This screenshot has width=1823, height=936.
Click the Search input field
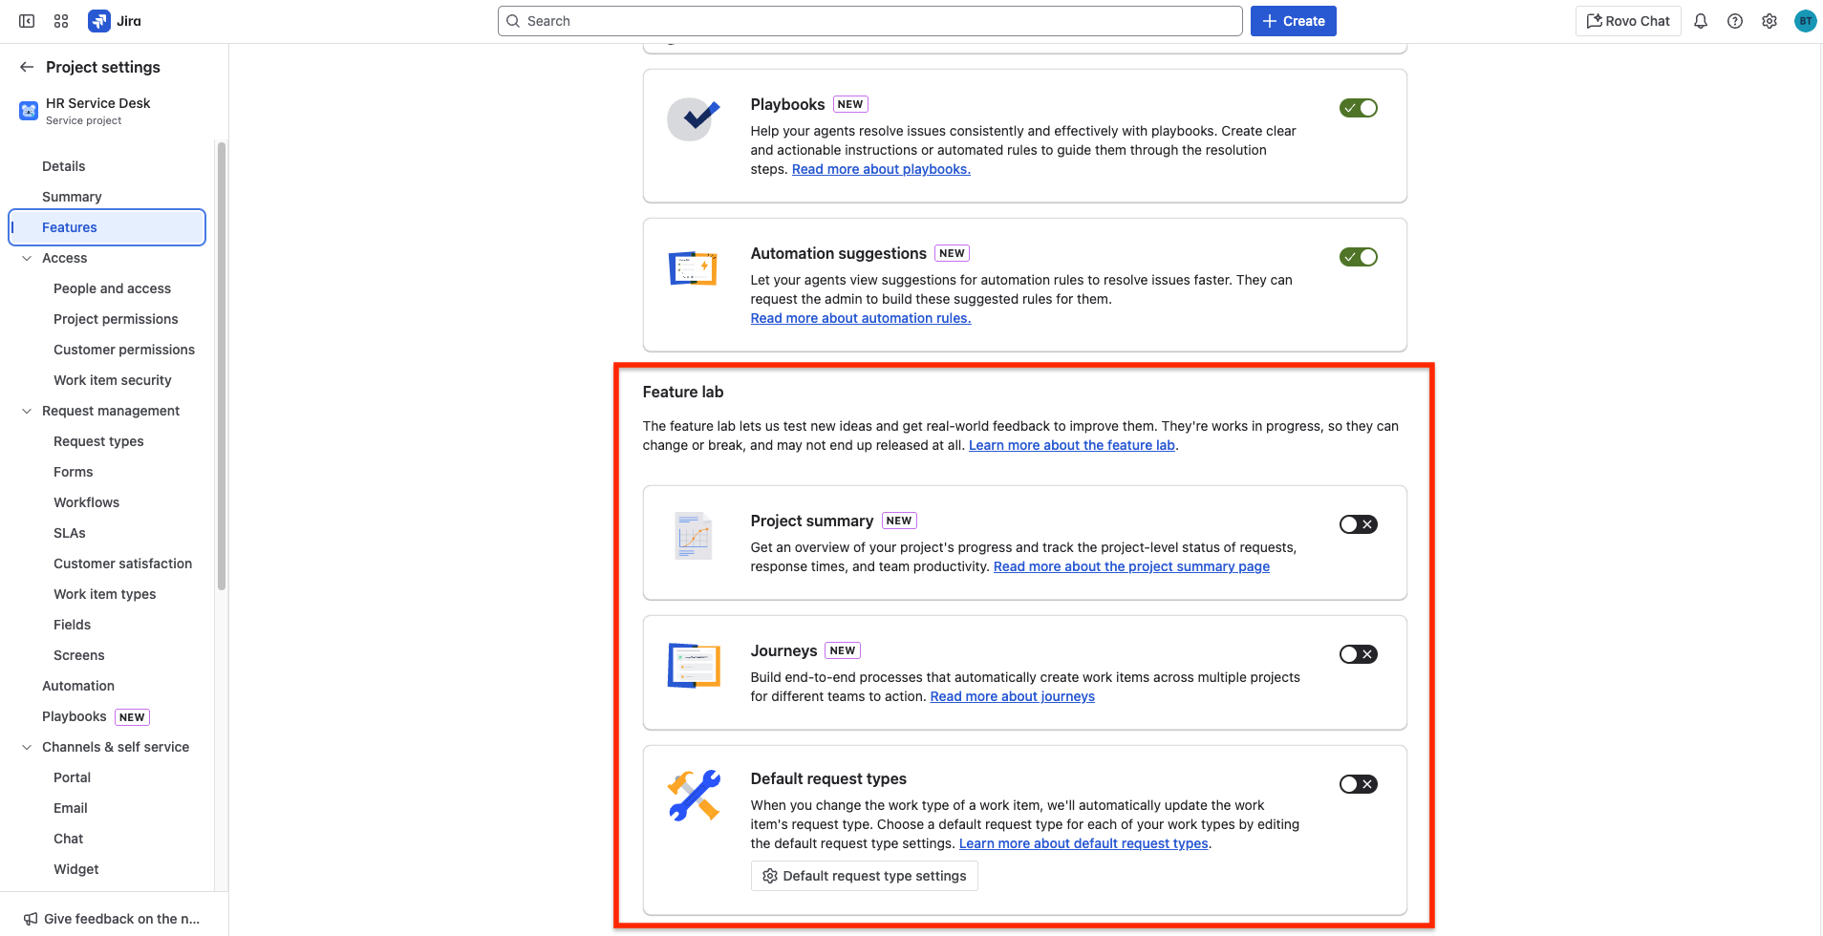(x=870, y=21)
